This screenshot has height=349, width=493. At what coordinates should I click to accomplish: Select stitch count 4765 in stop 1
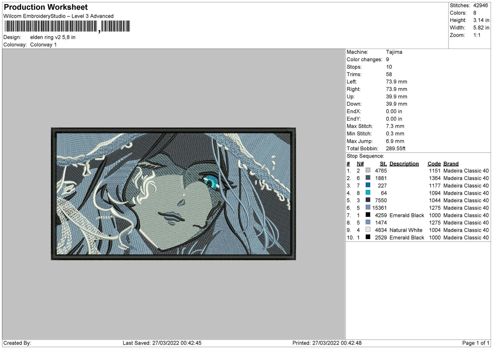pyautogui.click(x=381, y=171)
